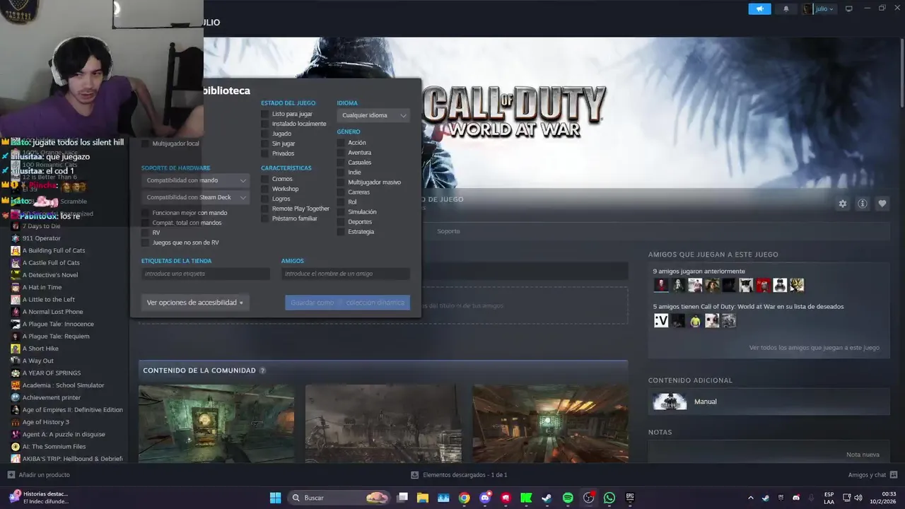Open Friends and chat icon

894,475
